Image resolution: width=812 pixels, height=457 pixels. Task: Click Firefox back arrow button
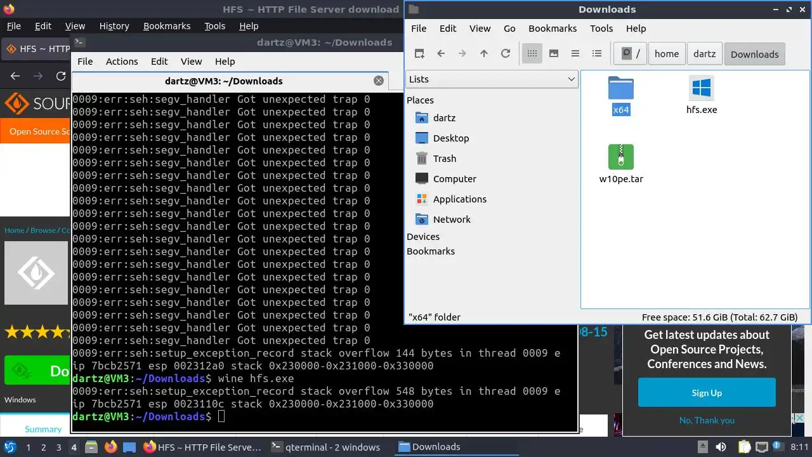pos(15,76)
